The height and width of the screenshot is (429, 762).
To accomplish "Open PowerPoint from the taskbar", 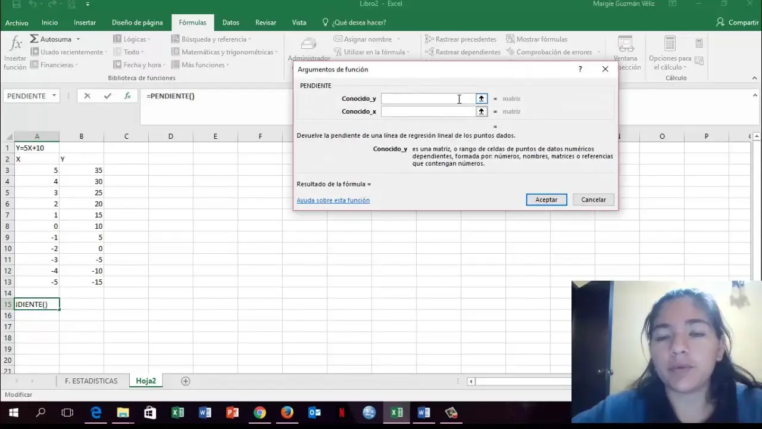I will (x=232, y=412).
